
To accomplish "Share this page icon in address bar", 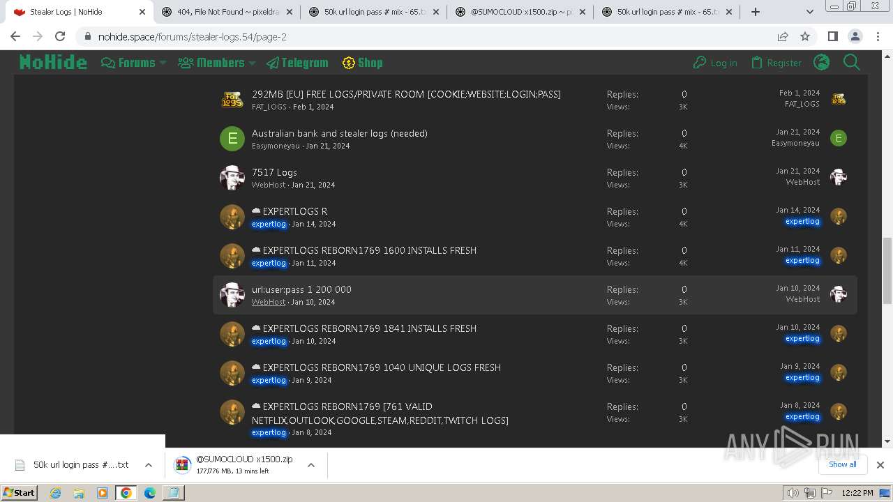I will coord(783,37).
